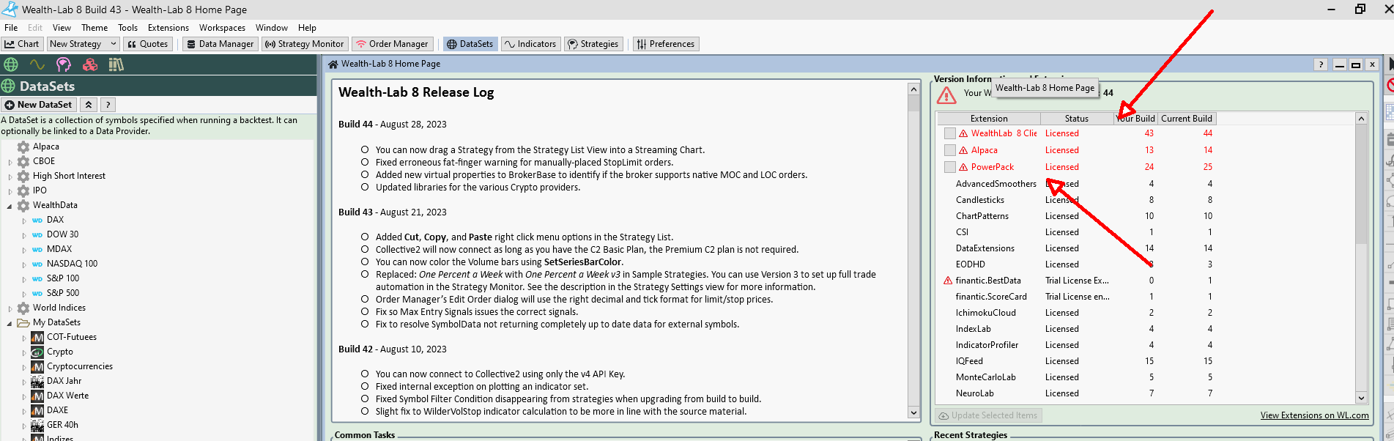Open the Quotes window from toolbar
1394x441 pixels.
(147, 44)
